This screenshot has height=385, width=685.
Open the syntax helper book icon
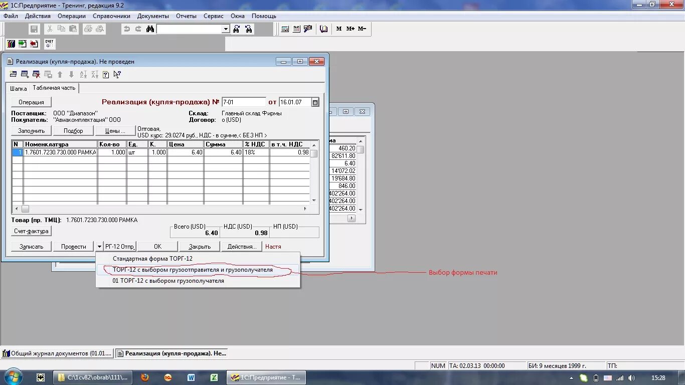(323, 29)
